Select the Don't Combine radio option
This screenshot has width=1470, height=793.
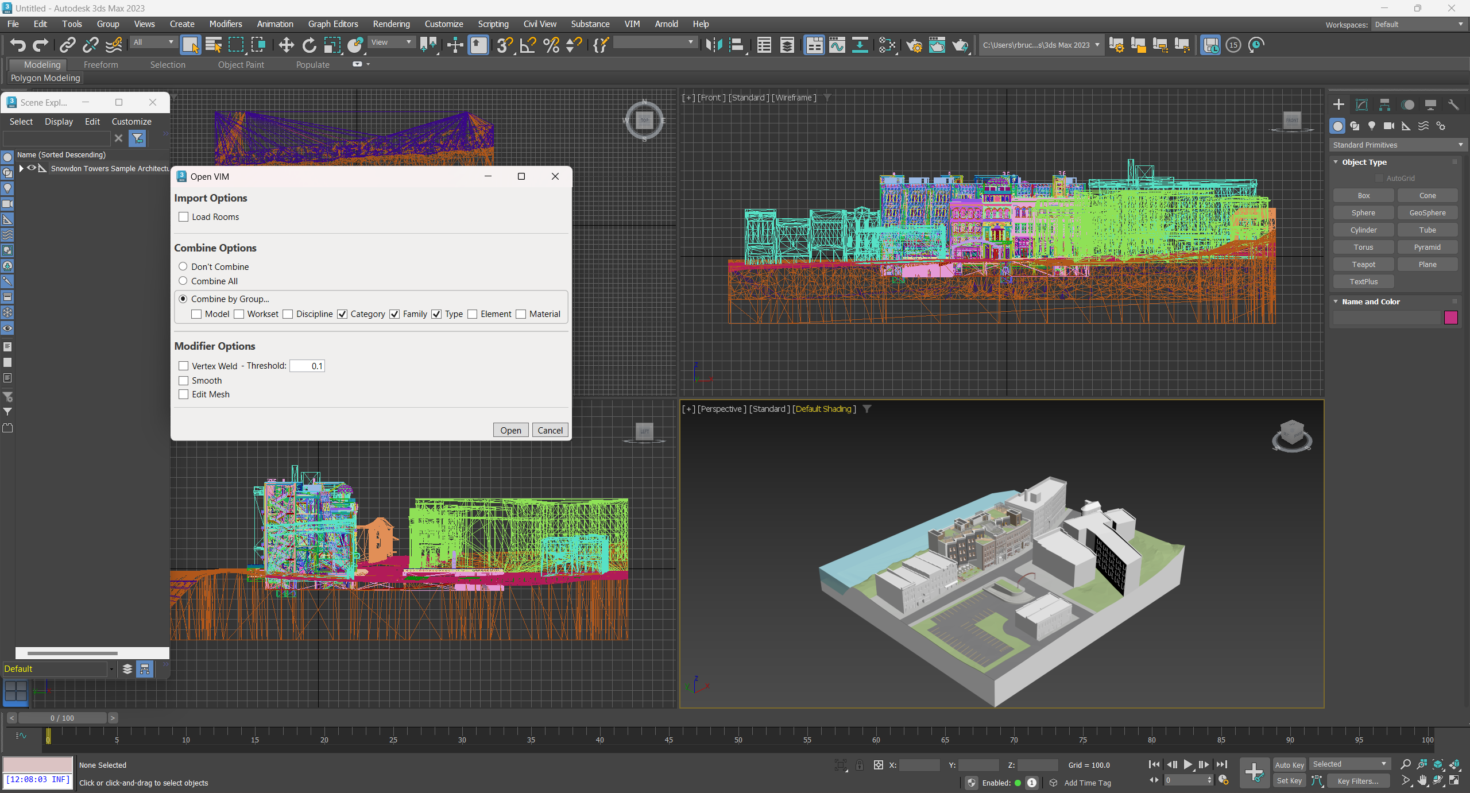[x=183, y=266]
